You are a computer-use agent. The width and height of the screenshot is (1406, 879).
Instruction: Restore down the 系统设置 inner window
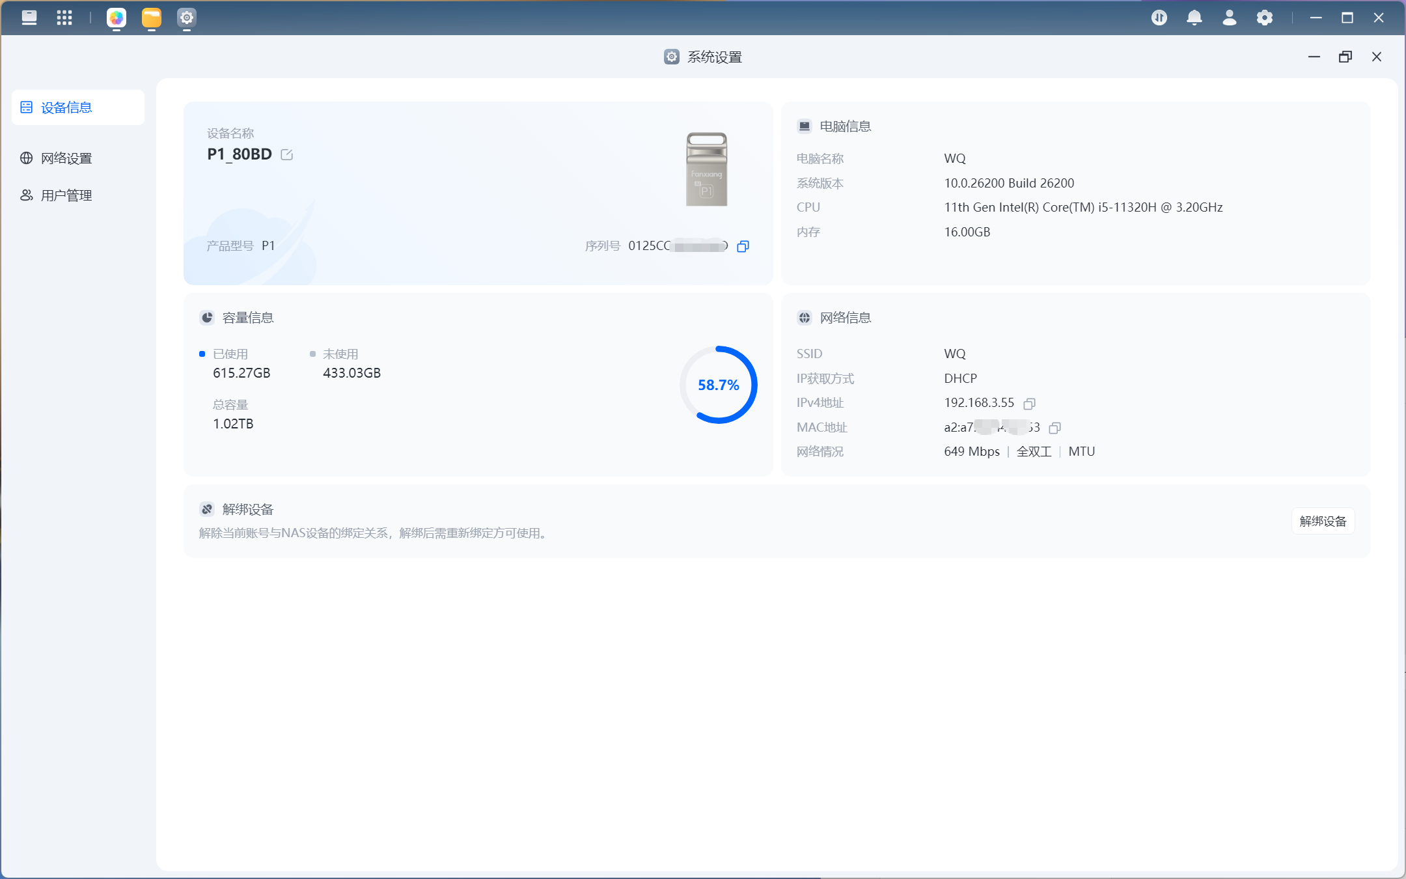(x=1345, y=57)
